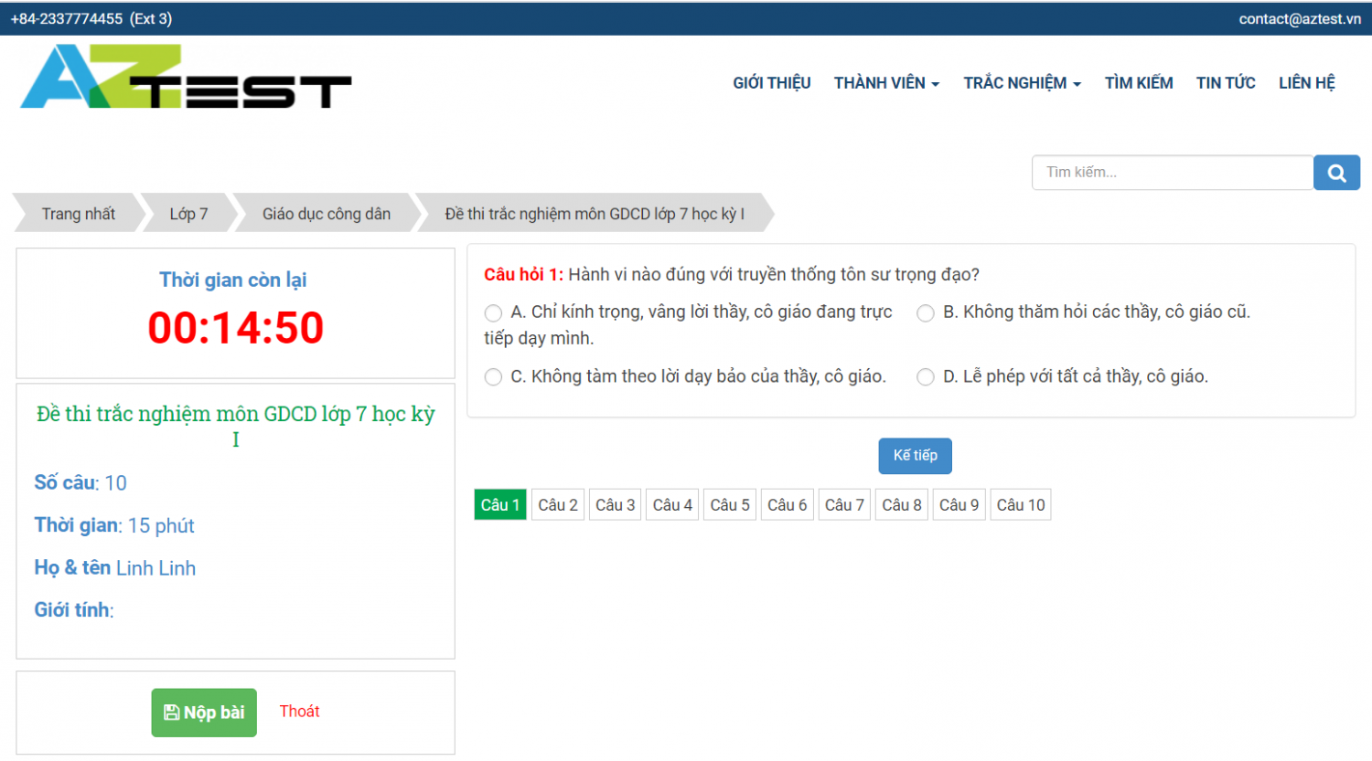The height and width of the screenshot is (761, 1372).
Task: Click the 'Giới tính' label
Action: coord(74,610)
